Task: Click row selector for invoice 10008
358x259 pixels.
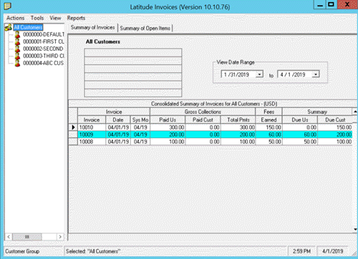Action: pos(73,142)
